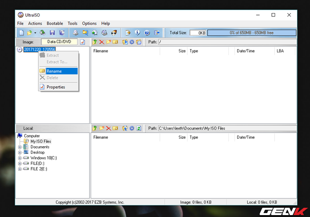310x217 pixels.
Task: Choose Rename in the context menu
Action: pos(59,71)
